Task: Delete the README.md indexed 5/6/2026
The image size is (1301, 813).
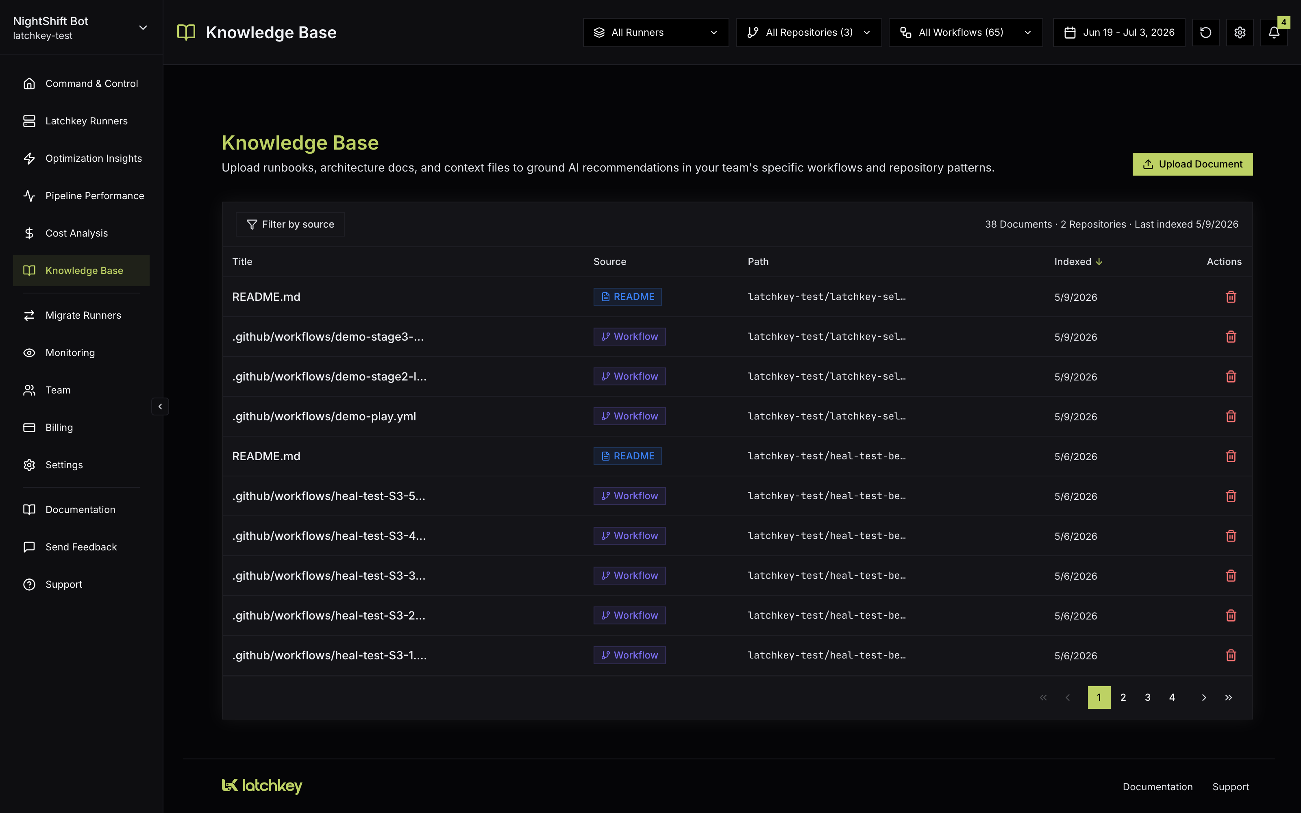Action: click(1231, 456)
